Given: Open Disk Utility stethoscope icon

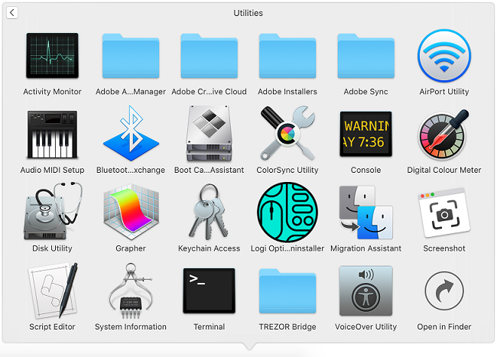Looking at the screenshot, I should click(x=53, y=211).
